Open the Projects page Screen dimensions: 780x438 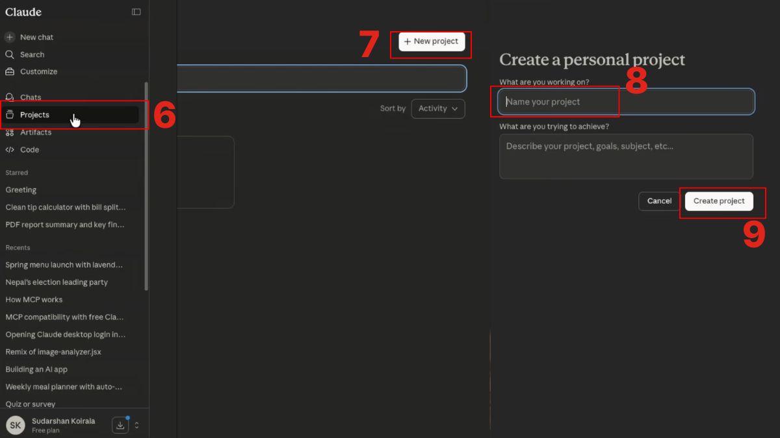tap(70, 115)
